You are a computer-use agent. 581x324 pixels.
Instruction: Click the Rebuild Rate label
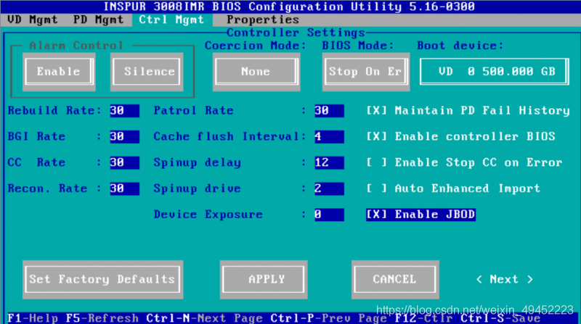click(54, 111)
